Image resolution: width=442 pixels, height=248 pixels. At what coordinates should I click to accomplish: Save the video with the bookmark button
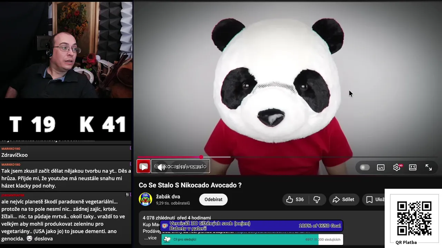click(374, 199)
